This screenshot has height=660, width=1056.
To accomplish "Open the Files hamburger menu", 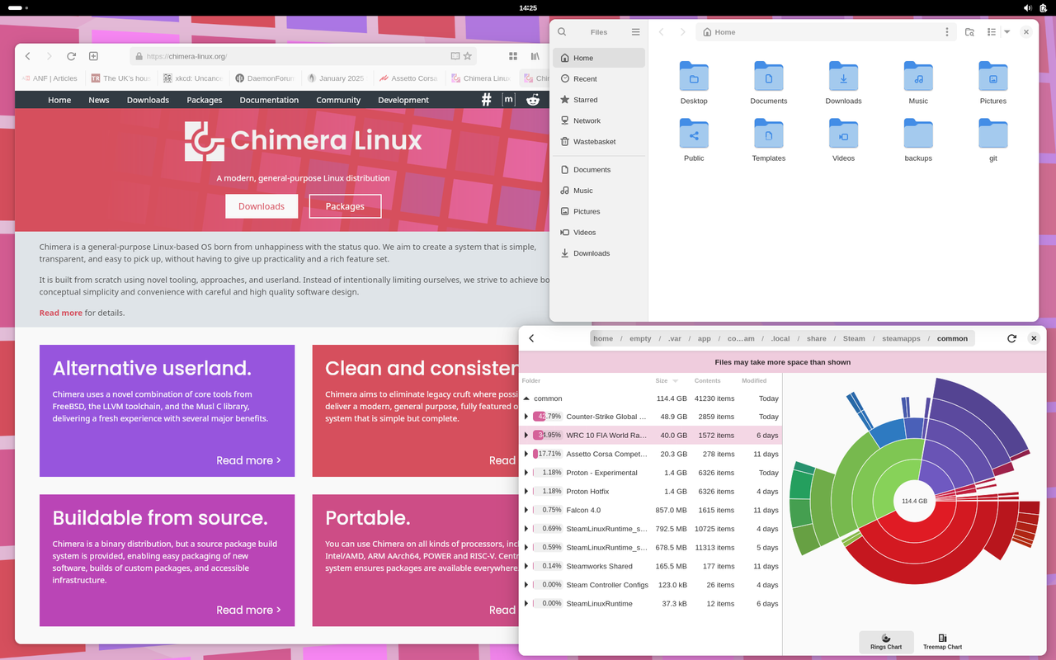I will [635, 32].
